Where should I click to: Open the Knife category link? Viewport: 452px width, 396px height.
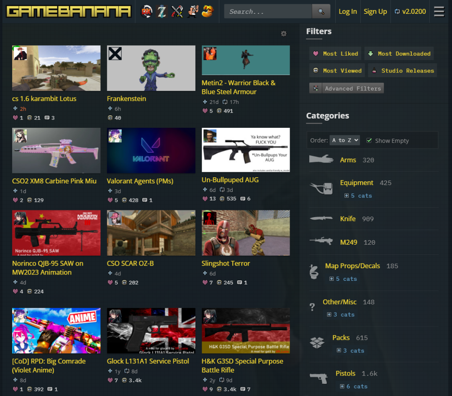tap(348, 219)
